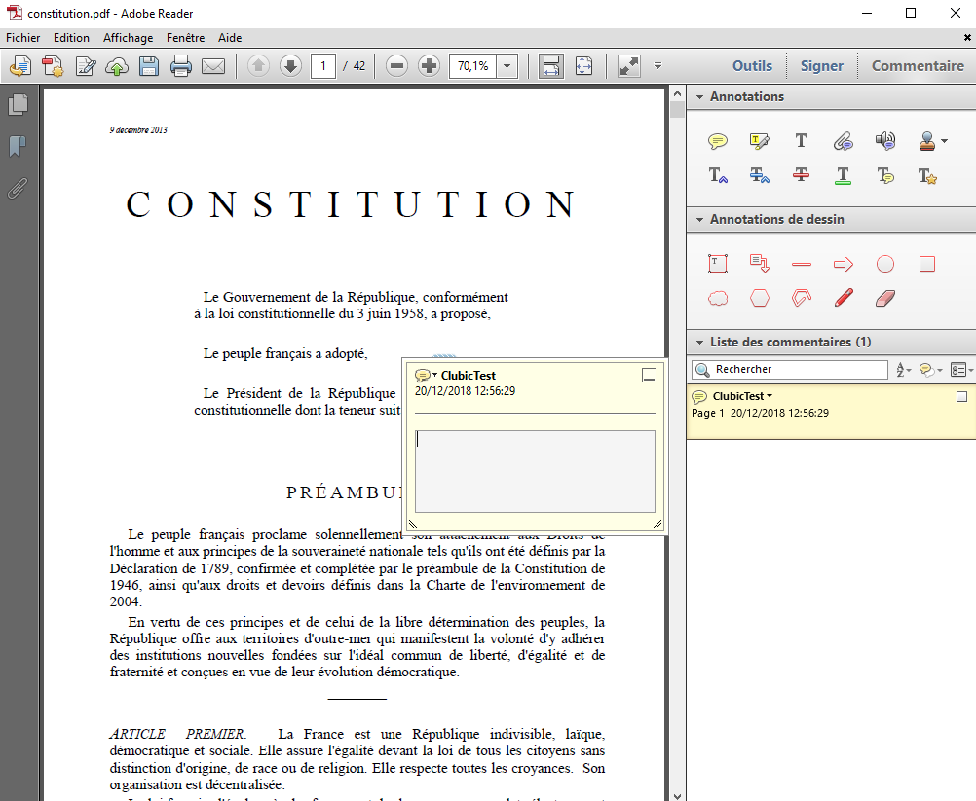
Task: Open the Affichage menu
Action: [x=129, y=38]
